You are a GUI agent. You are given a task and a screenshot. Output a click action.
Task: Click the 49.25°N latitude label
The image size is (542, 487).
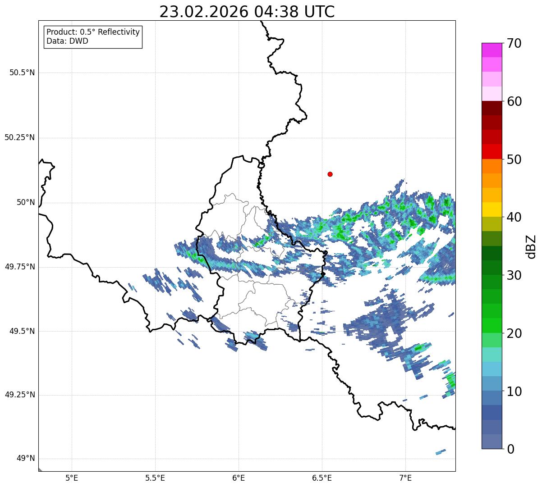tap(20, 395)
